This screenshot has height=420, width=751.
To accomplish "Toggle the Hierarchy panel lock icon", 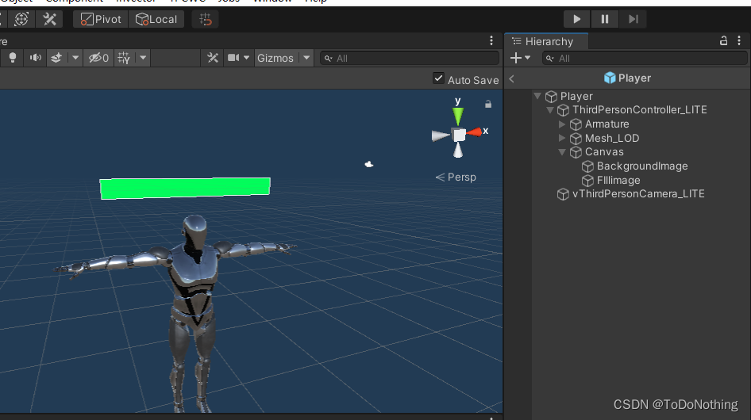I will coord(724,40).
